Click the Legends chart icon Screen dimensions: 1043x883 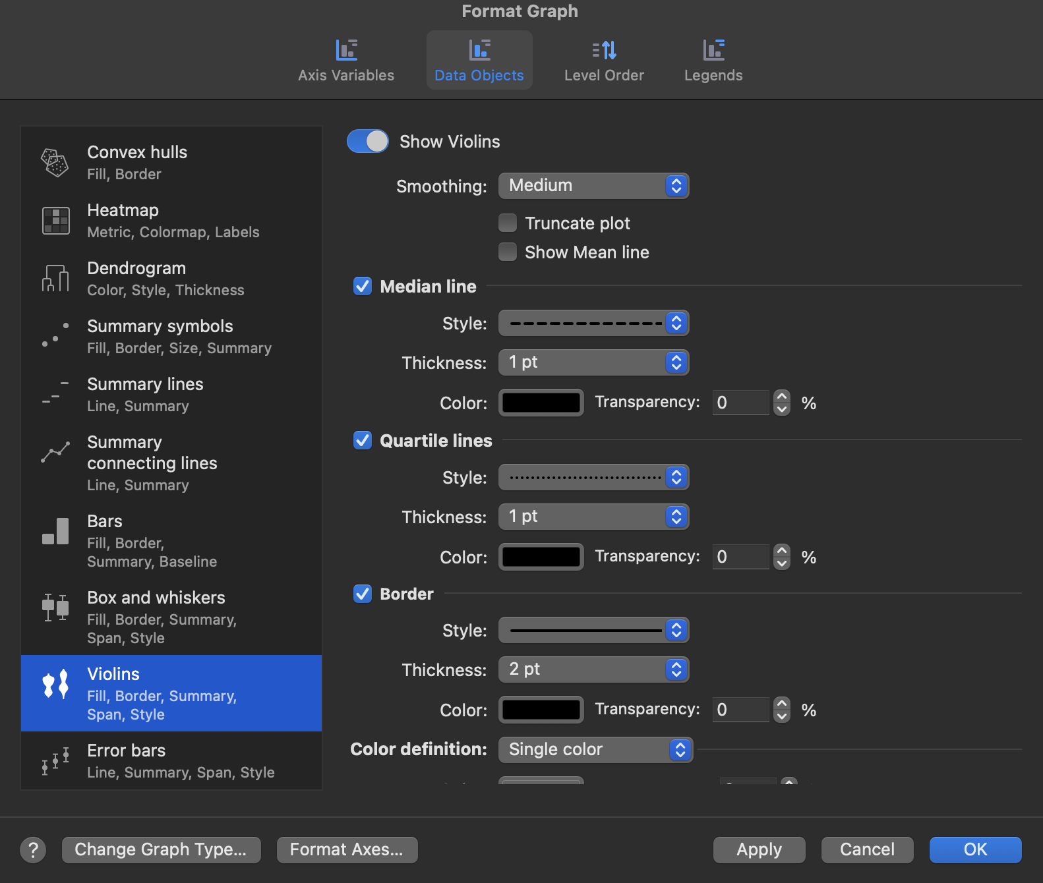point(713,50)
